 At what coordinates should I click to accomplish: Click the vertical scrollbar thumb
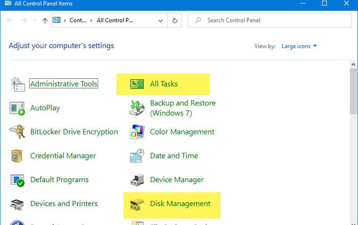[x=353, y=91]
